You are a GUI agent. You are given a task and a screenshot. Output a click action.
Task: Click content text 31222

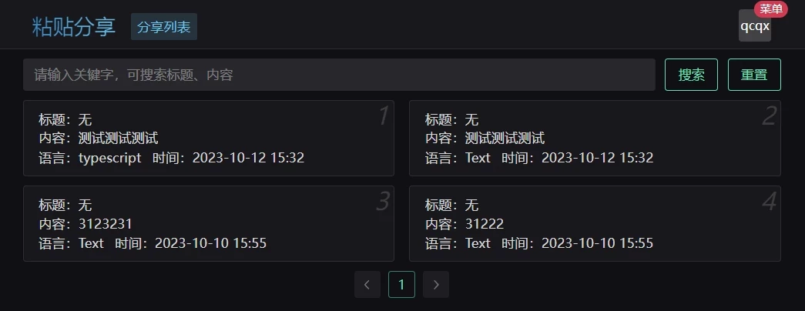[485, 224]
